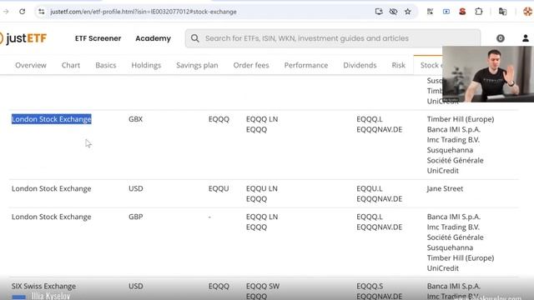534x300 pixels.
Task: Click the eye-slash tracking icon in address bar
Action: (393, 12)
